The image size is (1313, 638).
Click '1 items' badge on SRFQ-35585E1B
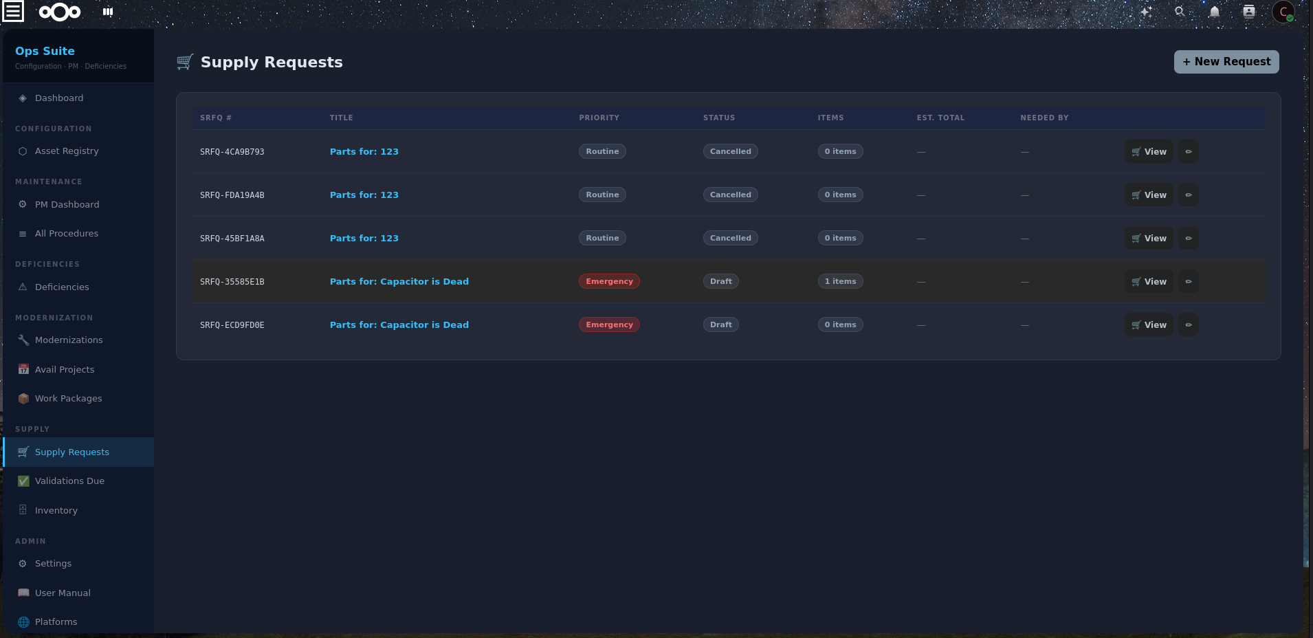click(840, 282)
